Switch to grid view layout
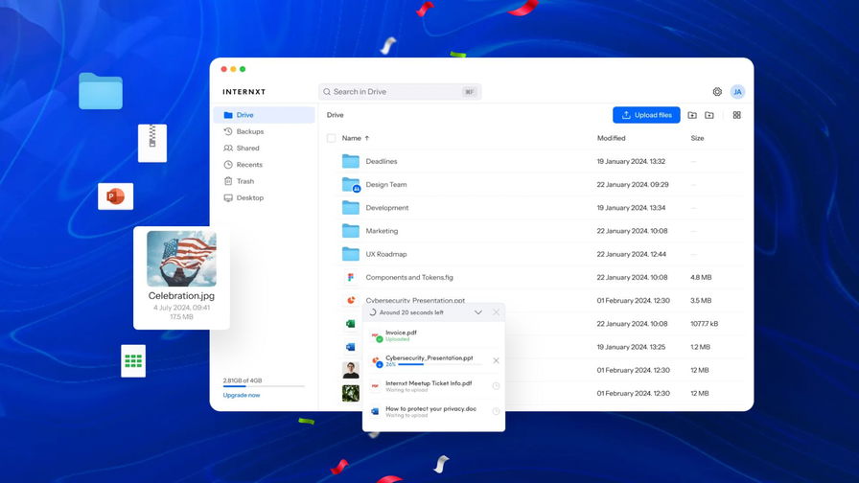 tap(736, 115)
